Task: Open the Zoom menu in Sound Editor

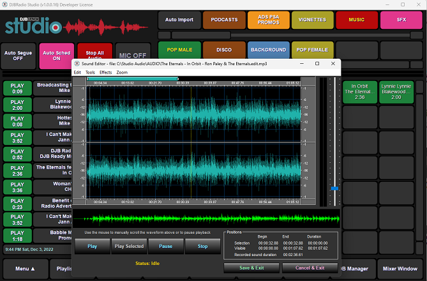Action: [x=122, y=73]
